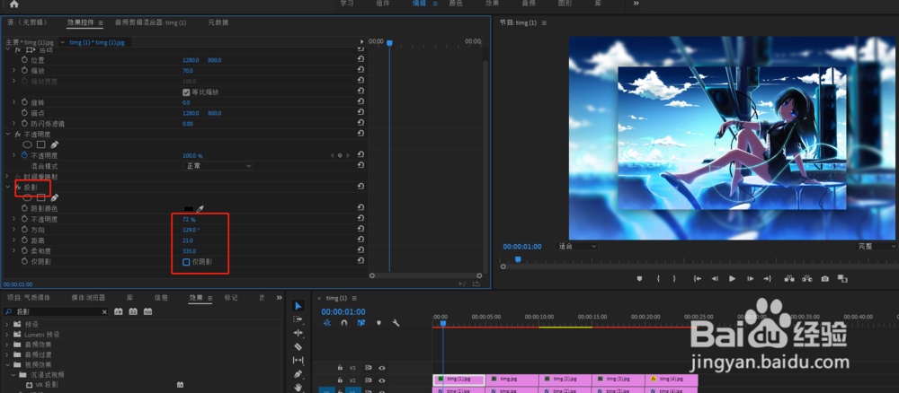Select the Hand tool
899x393 pixels.
point(298,388)
